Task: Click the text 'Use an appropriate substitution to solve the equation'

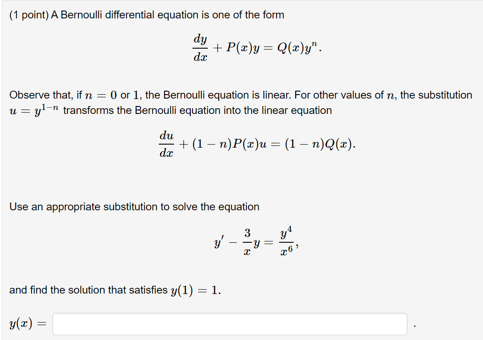Action: point(134,206)
